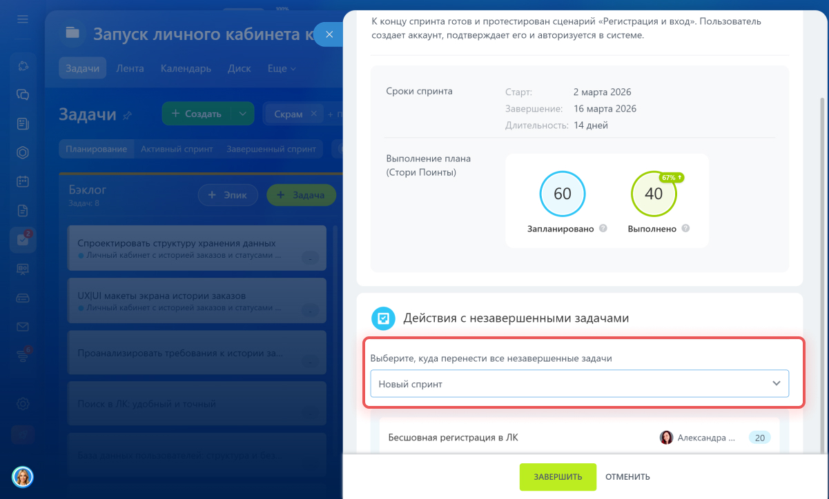Open the Новый спринт destination dropdown
The height and width of the screenshot is (499, 829).
(x=579, y=383)
